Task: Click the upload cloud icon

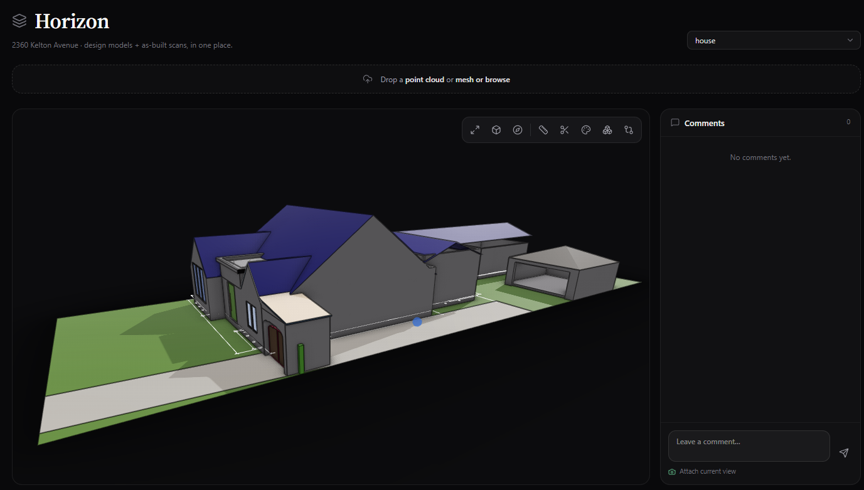Action: pyautogui.click(x=368, y=80)
